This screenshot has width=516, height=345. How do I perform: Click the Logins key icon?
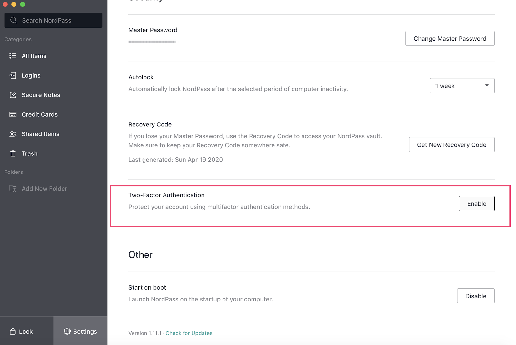coord(13,75)
